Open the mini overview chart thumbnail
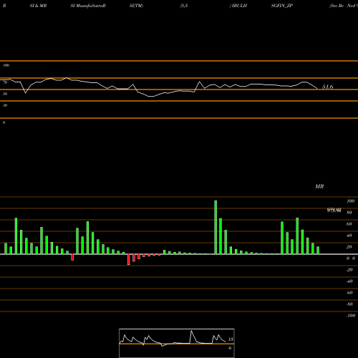 click(x=177, y=343)
